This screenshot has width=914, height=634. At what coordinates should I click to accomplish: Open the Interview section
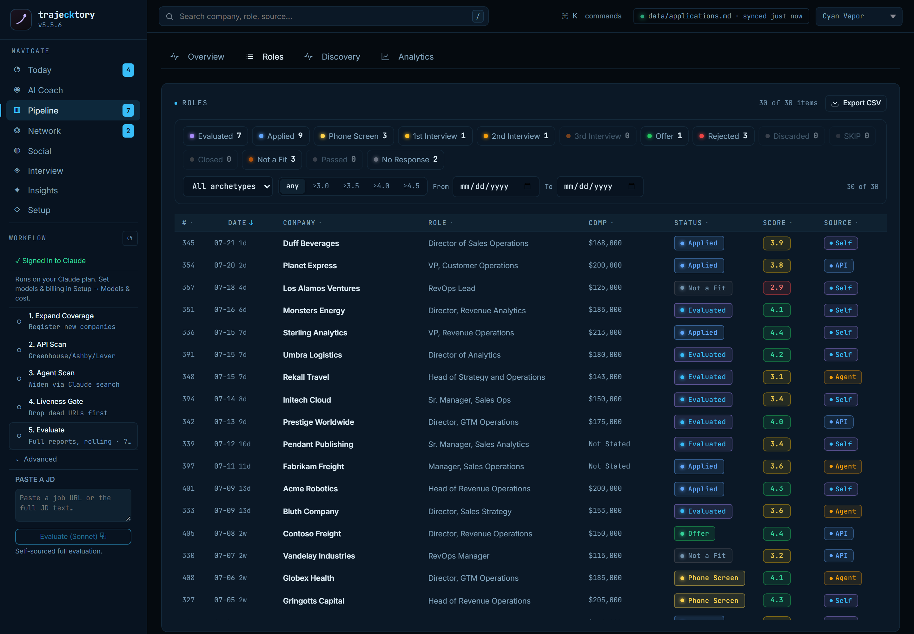click(x=73, y=171)
